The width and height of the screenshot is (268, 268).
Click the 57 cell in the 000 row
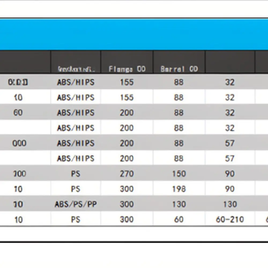(x=230, y=143)
